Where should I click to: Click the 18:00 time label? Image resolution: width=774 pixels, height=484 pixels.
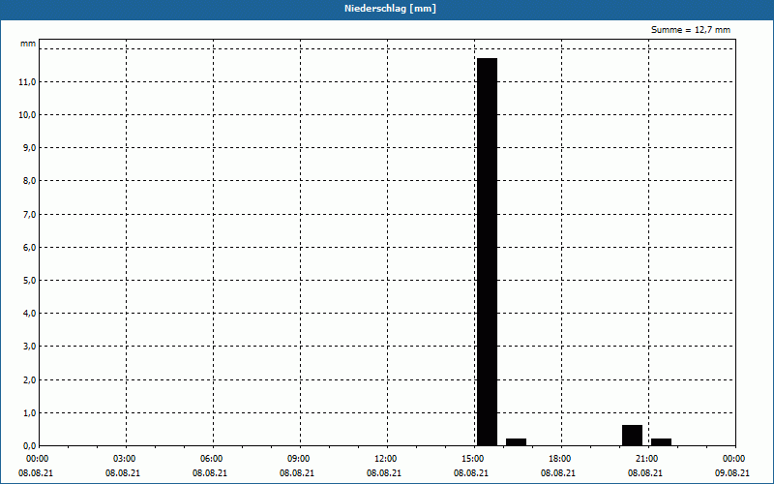point(560,459)
